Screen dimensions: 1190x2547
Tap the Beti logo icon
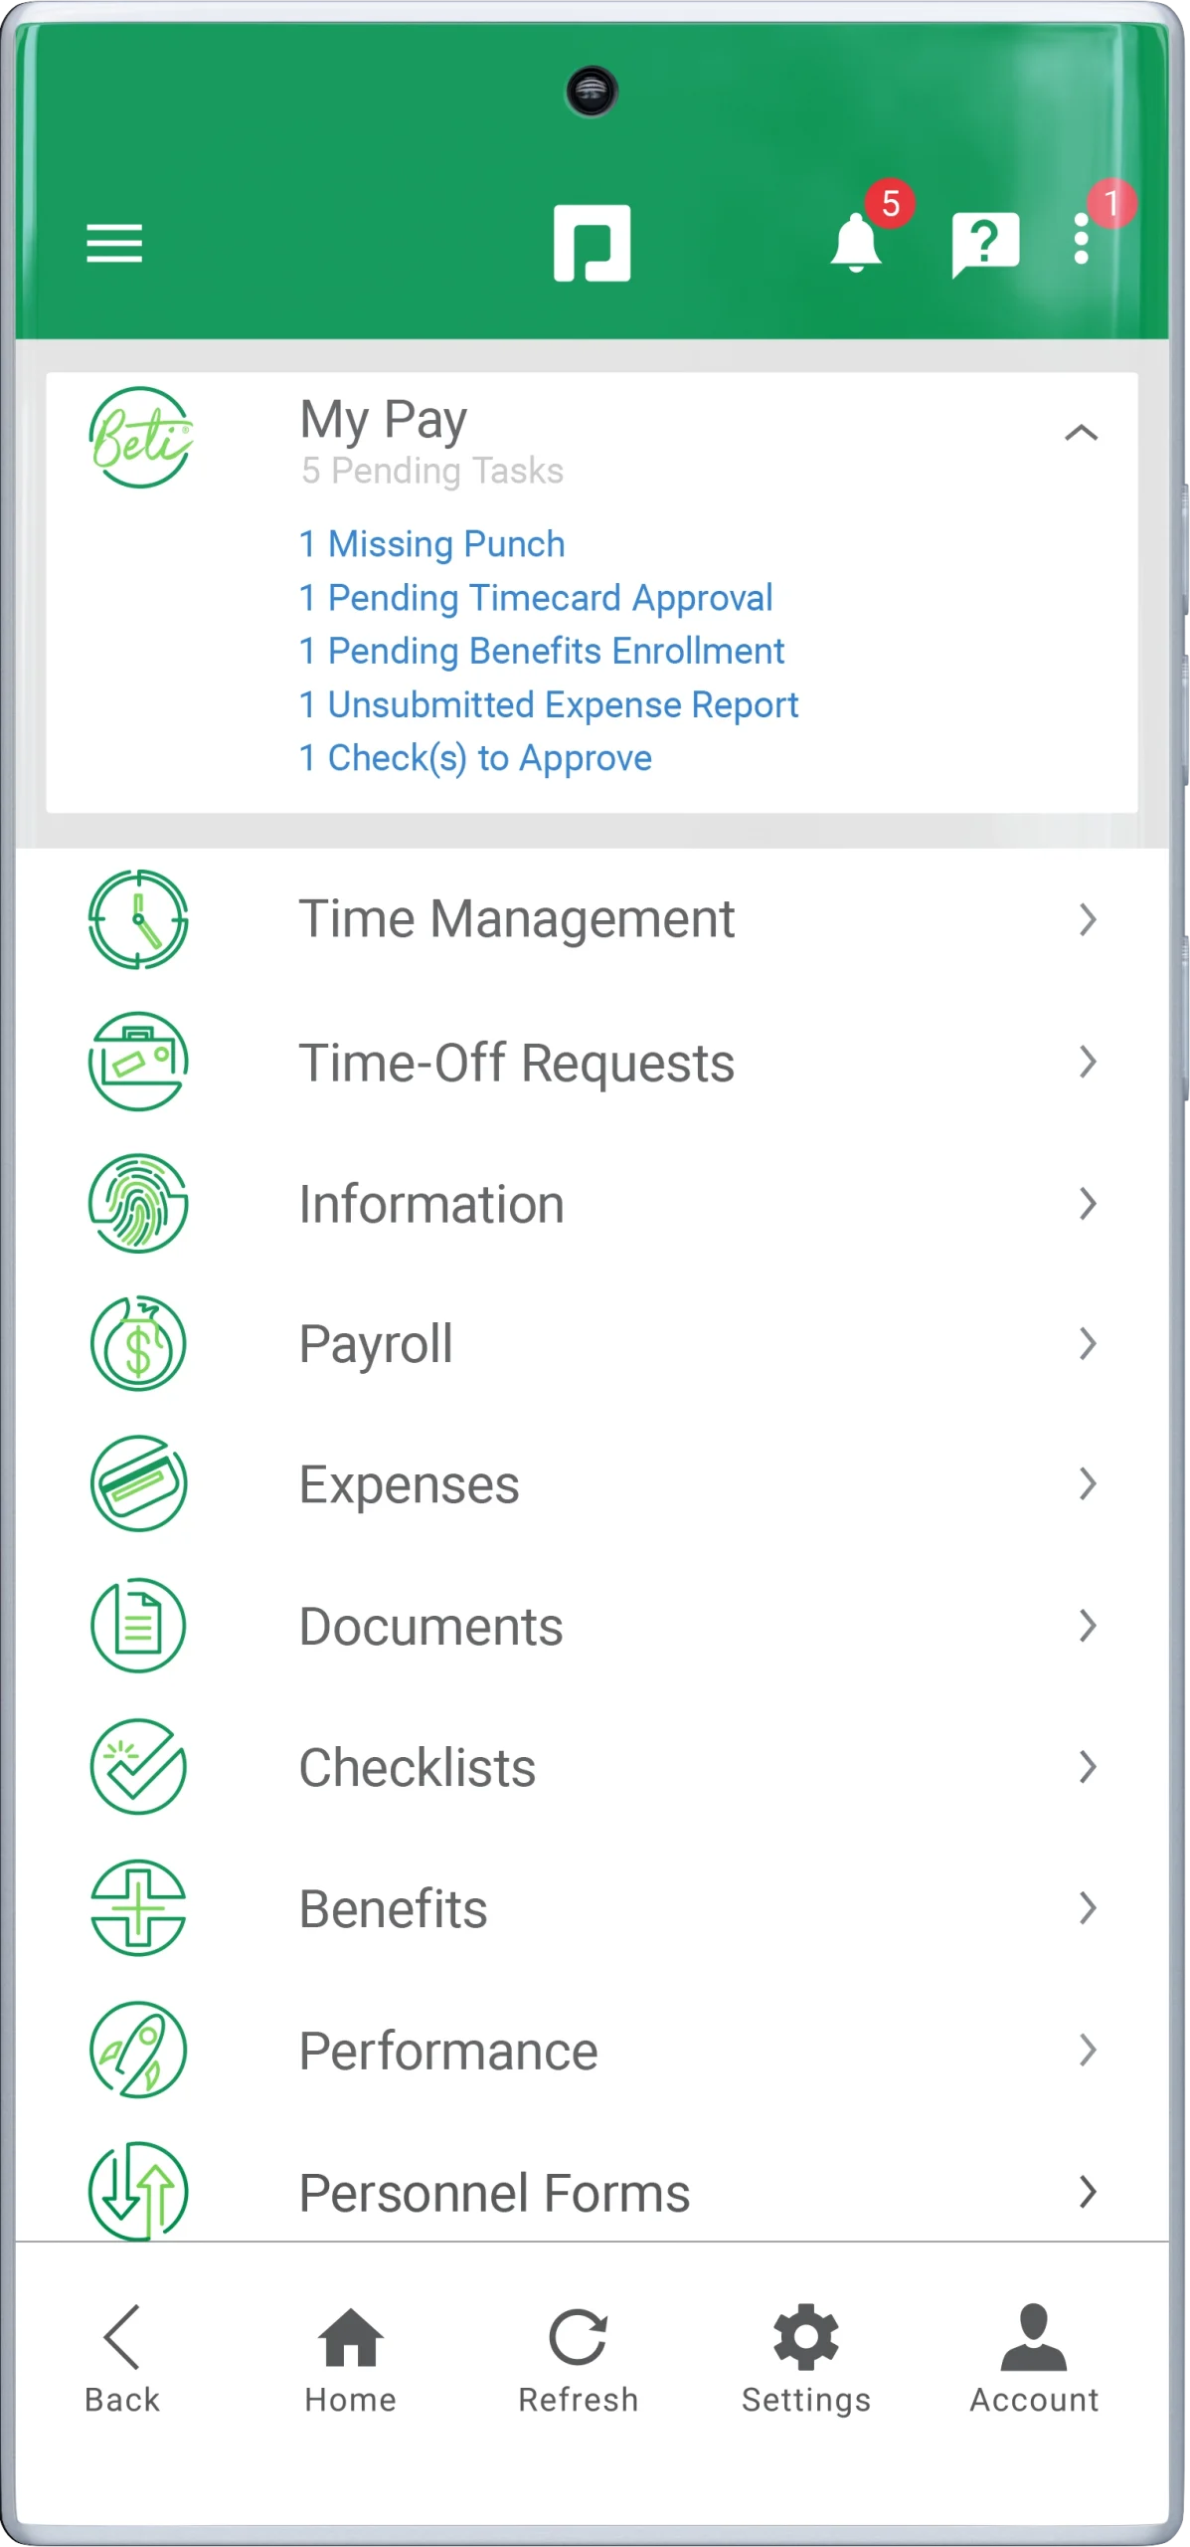[139, 438]
